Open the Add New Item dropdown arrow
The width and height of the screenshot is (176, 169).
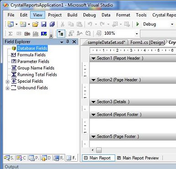(x=29, y=24)
